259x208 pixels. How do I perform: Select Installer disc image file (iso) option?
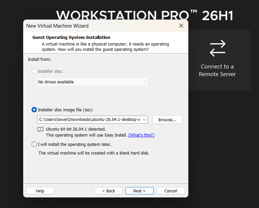tap(34, 110)
